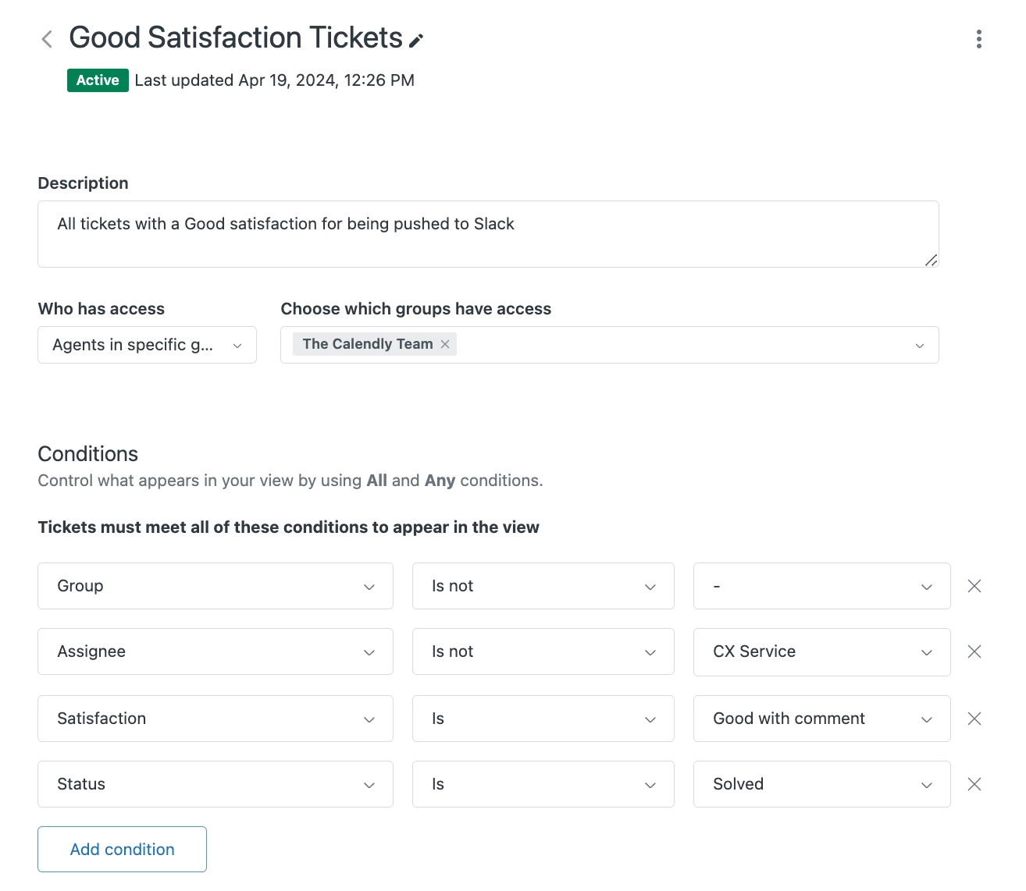Viewport: 1026px width, 891px height.
Task: Change the Satisfaction field selection
Action: click(x=215, y=719)
